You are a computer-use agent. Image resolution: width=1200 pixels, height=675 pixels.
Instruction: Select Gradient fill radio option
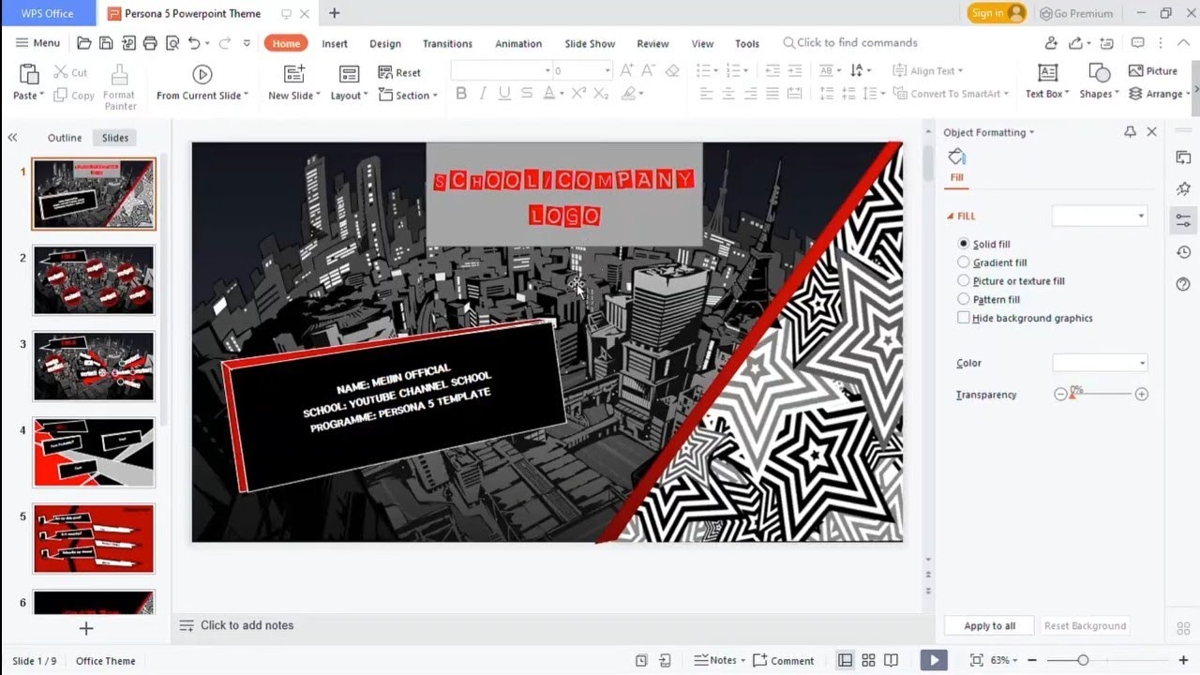click(964, 262)
